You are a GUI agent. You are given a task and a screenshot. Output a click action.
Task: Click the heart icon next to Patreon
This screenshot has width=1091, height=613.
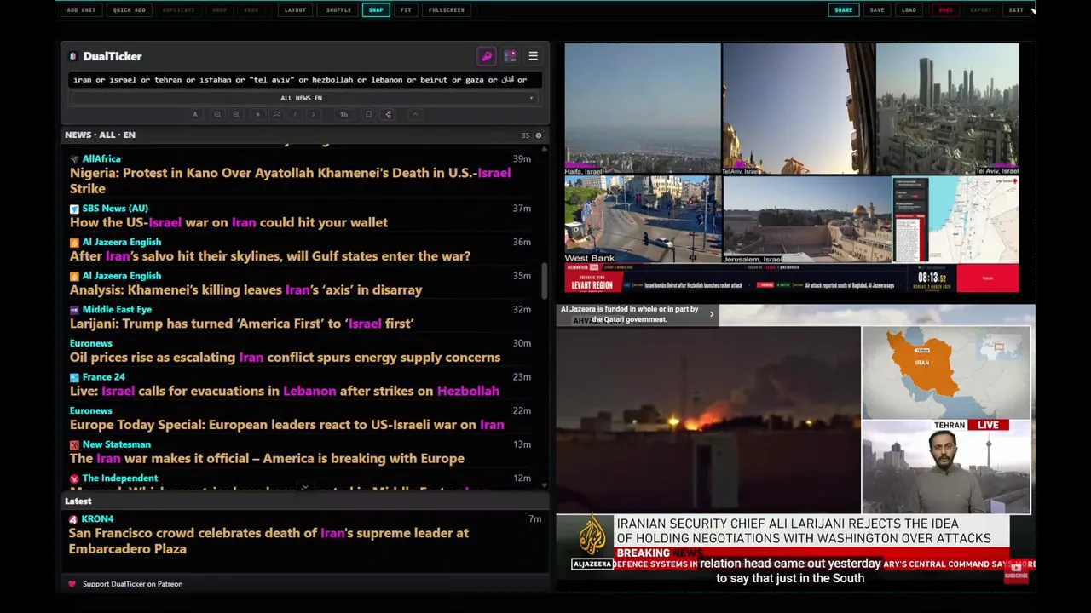tap(72, 584)
